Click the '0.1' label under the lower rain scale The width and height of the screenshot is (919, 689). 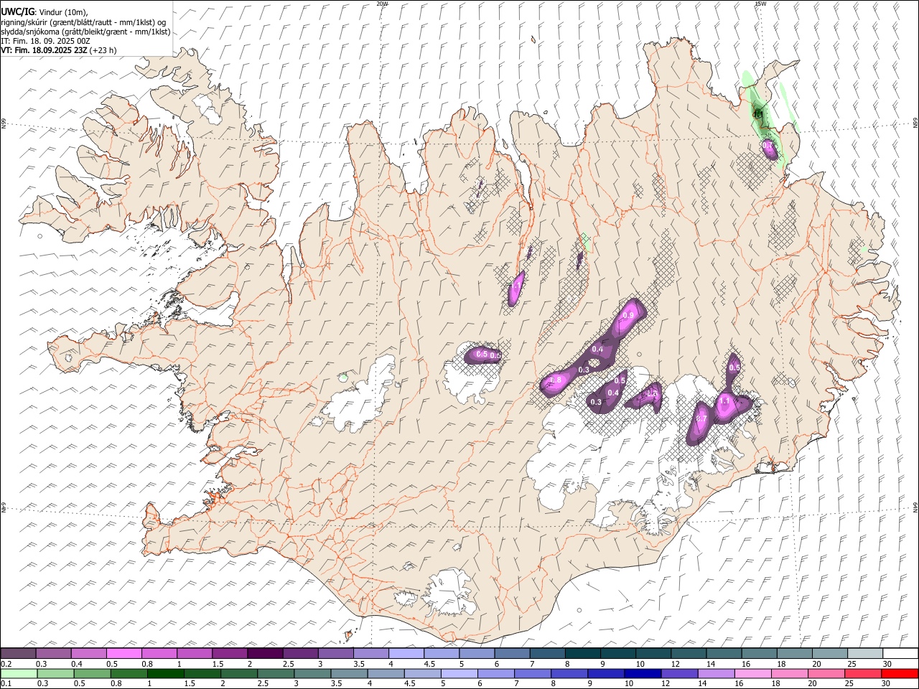[6, 684]
